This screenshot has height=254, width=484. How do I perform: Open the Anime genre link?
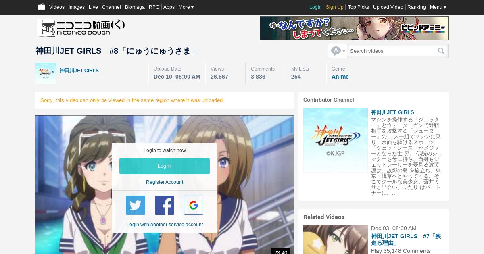[x=340, y=77]
